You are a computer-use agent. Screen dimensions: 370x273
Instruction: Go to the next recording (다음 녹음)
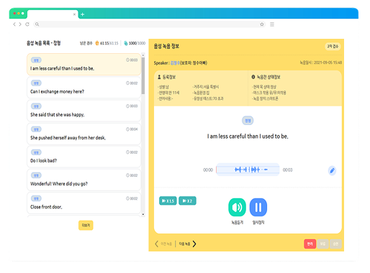tap(188, 244)
